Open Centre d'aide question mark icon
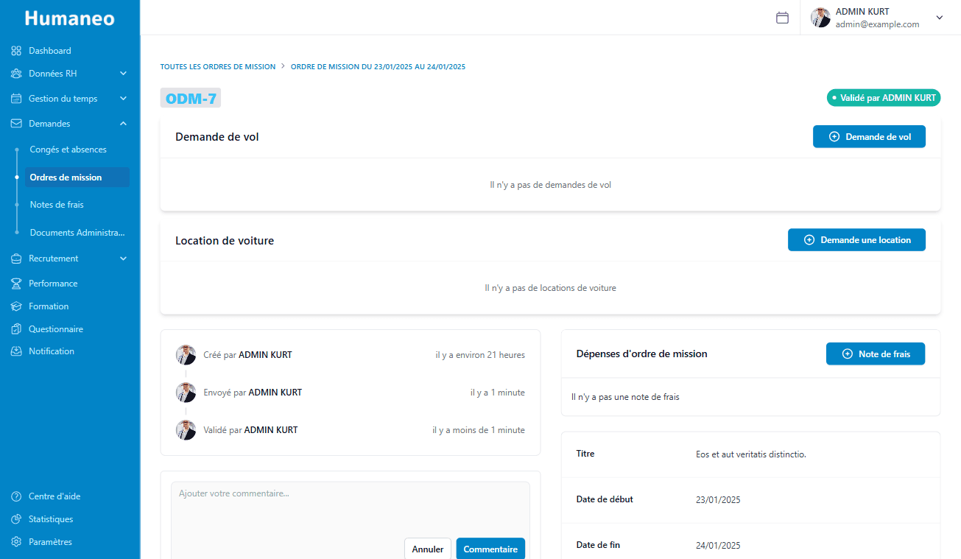961x559 pixels. pos(16,496)
